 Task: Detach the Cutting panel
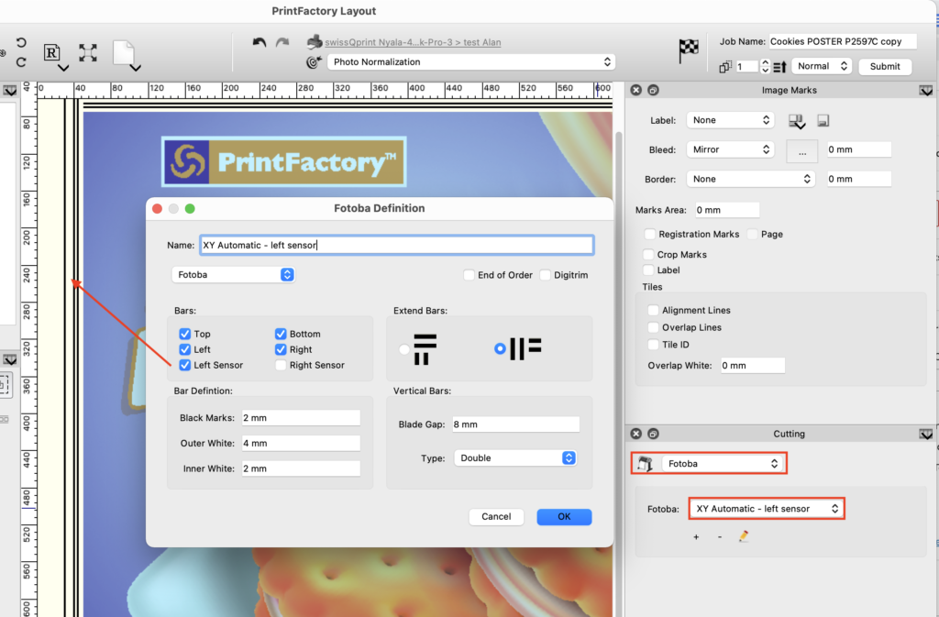653,434
